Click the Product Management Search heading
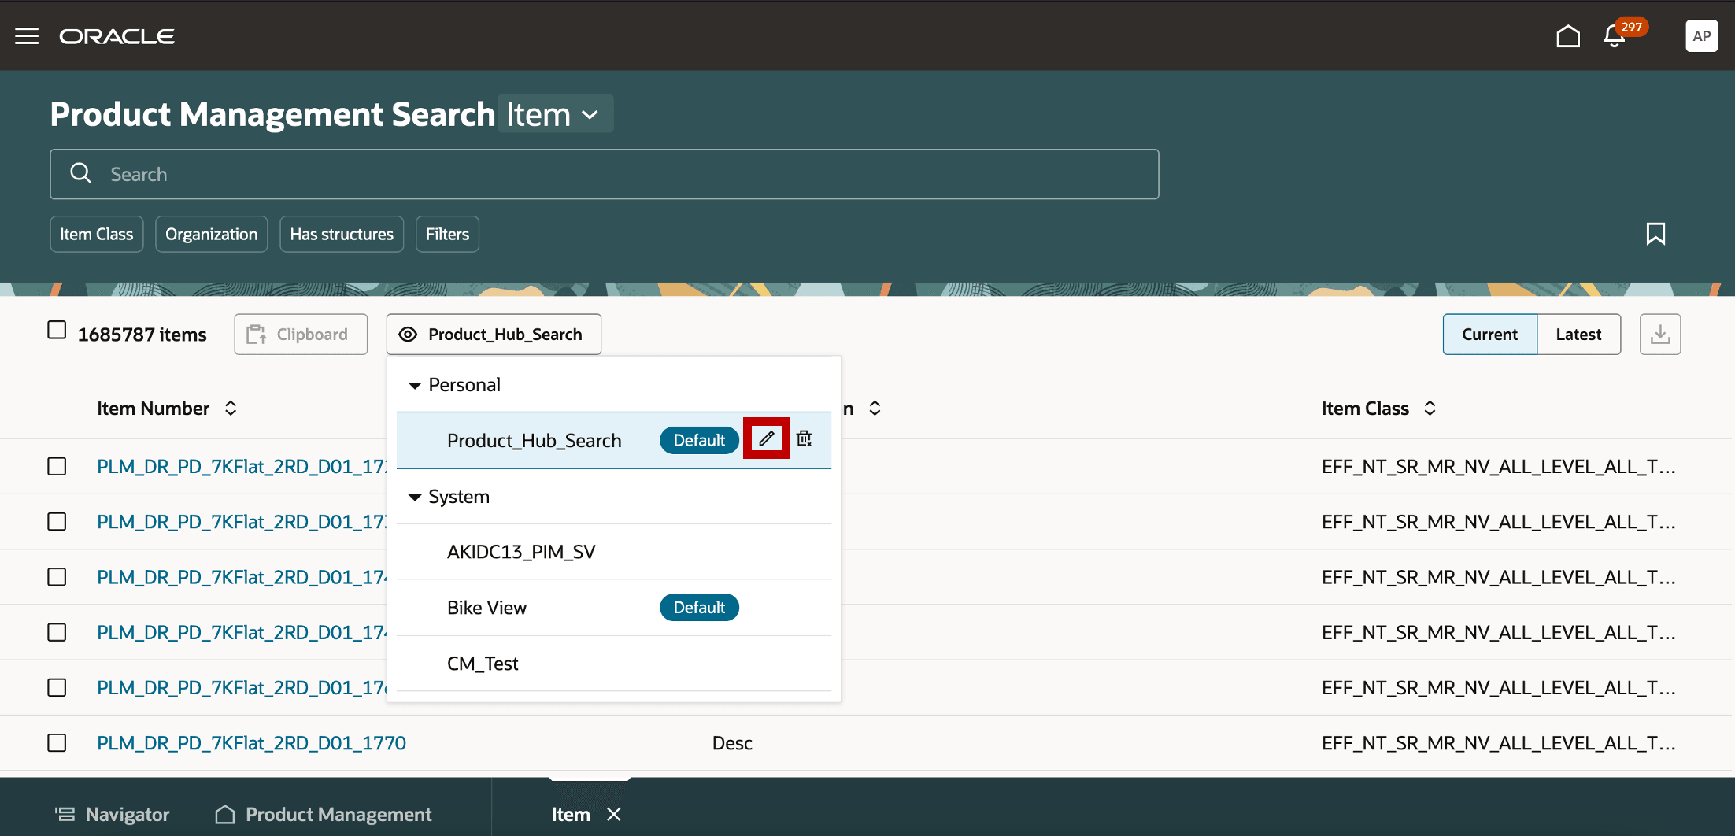Screen dimensions: 1735x836 point(272,115)
